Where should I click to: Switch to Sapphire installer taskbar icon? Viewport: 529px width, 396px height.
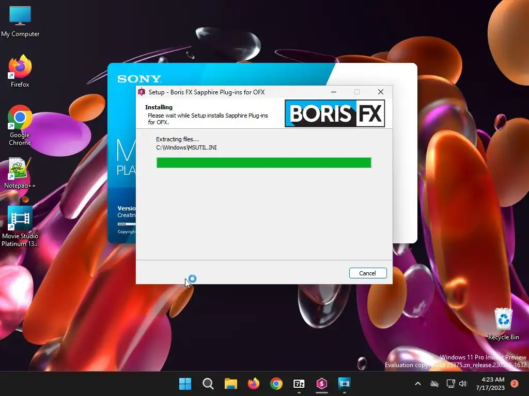pyautogui.click(x=322, y=384)
